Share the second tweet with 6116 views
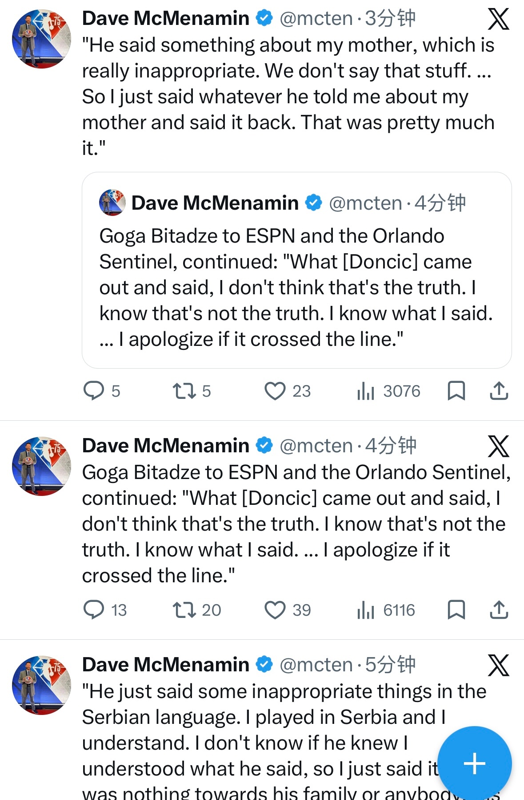524x800 pixels. [499, 609]
